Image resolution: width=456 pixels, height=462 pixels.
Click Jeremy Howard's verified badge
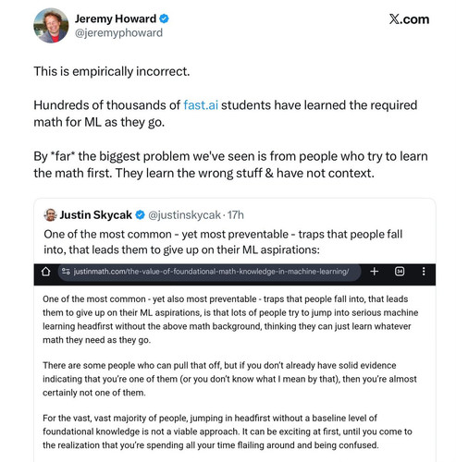[164, 18]
